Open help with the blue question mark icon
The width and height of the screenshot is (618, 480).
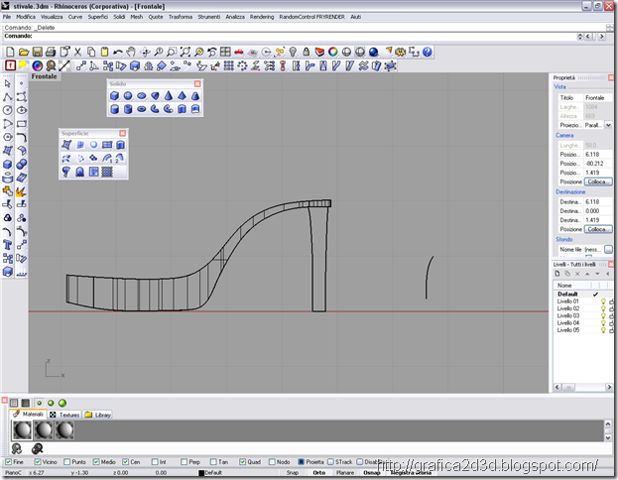[x=428, y=52]
